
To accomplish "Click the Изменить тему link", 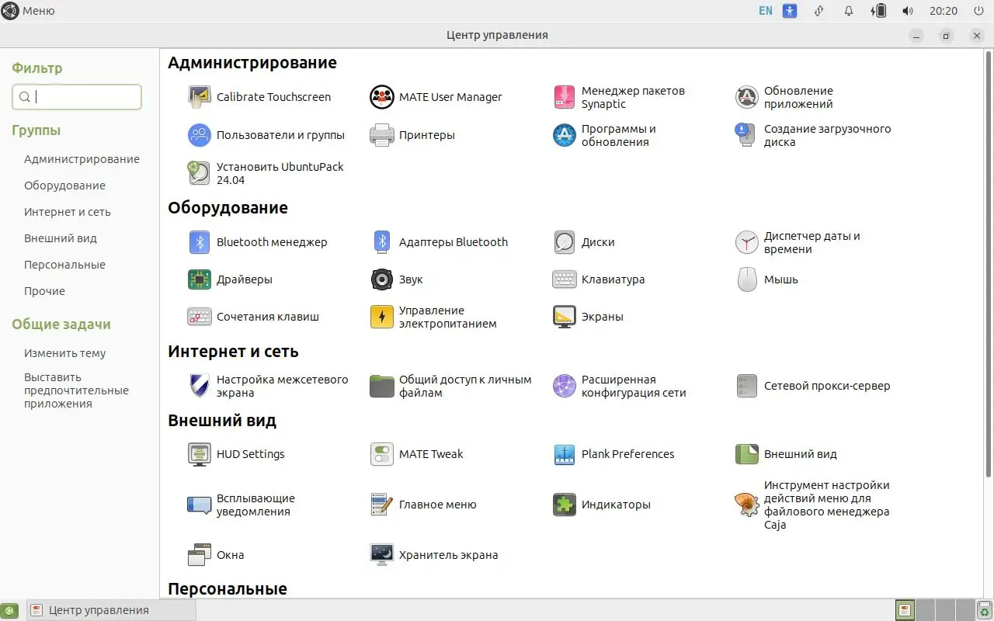I will pyautogui.click(x=64, y=353).
